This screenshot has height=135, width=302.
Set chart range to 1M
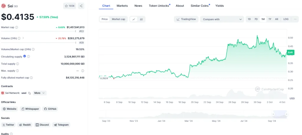tap(263, 19)
